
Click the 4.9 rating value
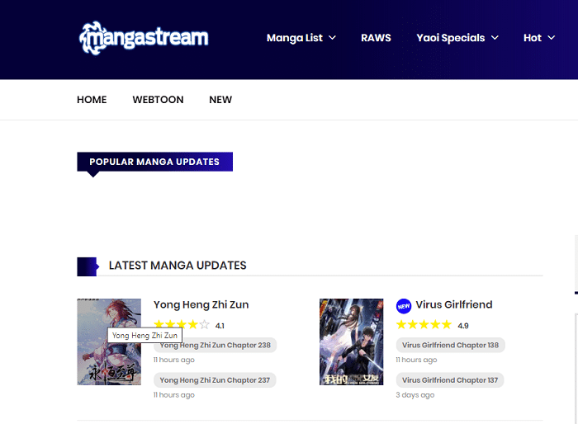coord(463,326)
